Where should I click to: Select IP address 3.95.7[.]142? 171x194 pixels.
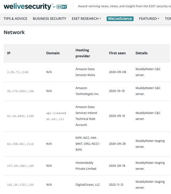[x=18, y=72]
